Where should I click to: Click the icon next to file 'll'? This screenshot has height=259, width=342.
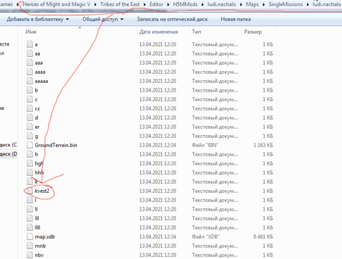(x=29, y=209)
